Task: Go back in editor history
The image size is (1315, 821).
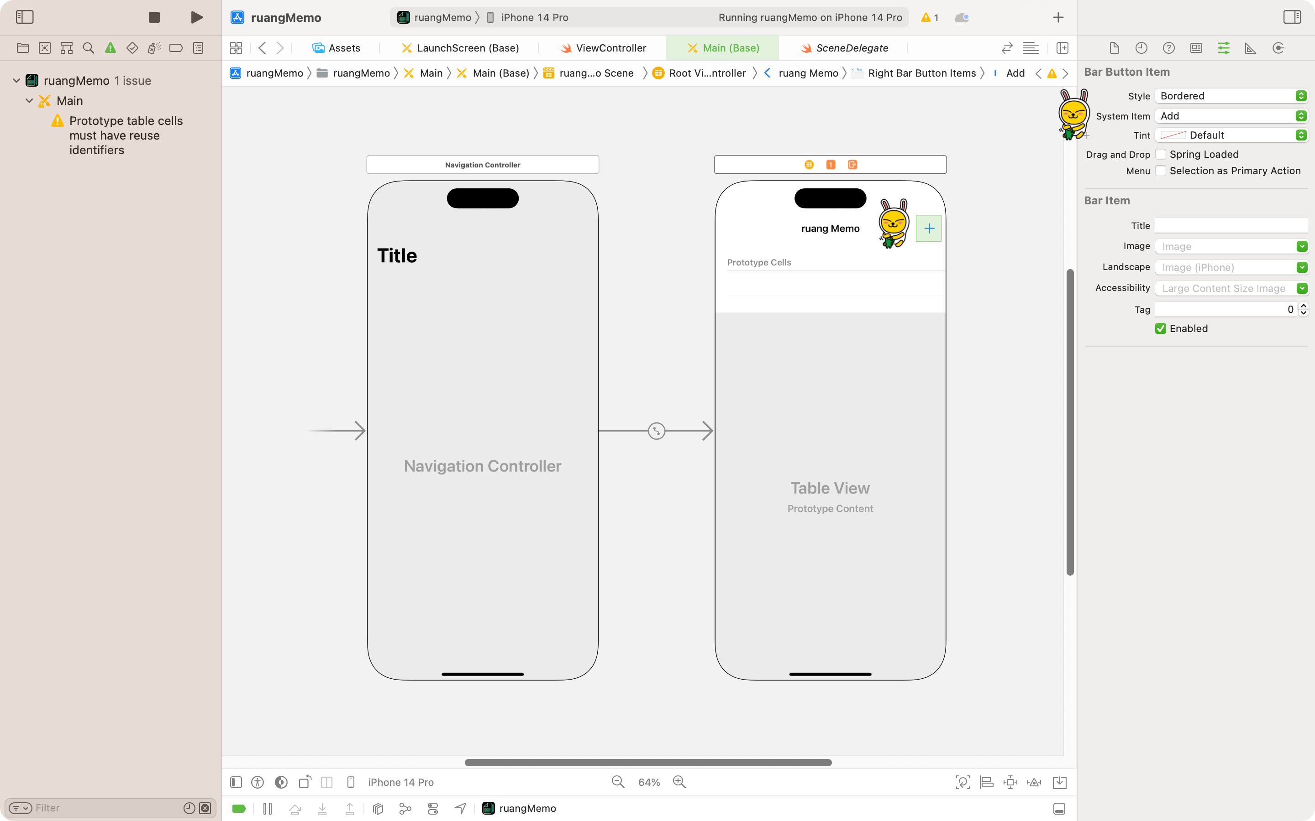Action: click(x=262, y=48)
